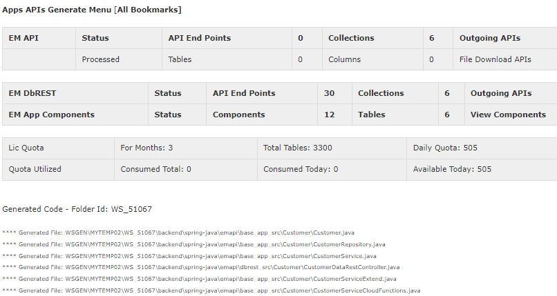Open EM API Tables link
The width and height of the screenshot is (557, 296).
(180, 59)
